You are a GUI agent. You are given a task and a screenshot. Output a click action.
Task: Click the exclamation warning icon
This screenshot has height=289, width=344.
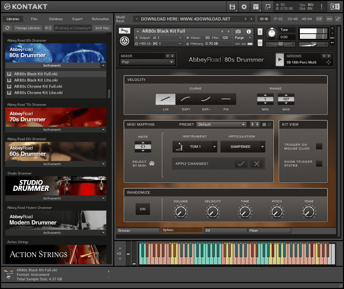[x=321, y=7]
